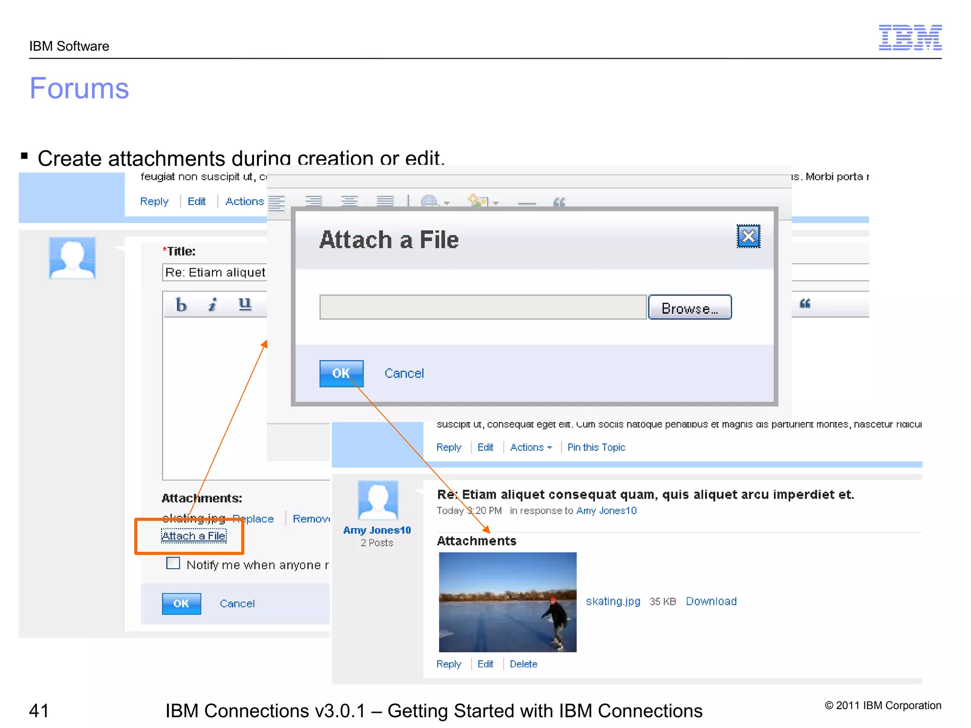Click the horizontal rule toolbar icon
This screenshot has height=728, width=971.
pos(527,204)
